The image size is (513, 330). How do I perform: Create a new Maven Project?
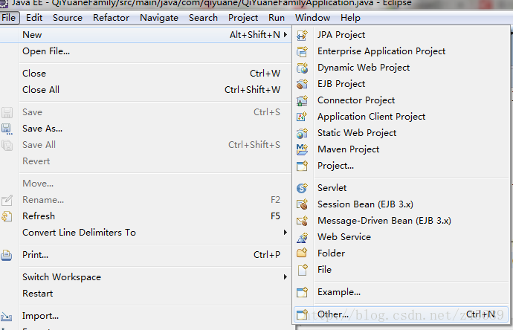tap(401, 149)
